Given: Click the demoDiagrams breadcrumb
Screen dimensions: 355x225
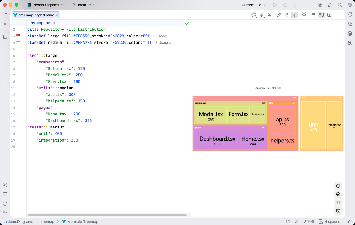Looking at the screenshot, I should pyautogui.click(x=19, y=221).
